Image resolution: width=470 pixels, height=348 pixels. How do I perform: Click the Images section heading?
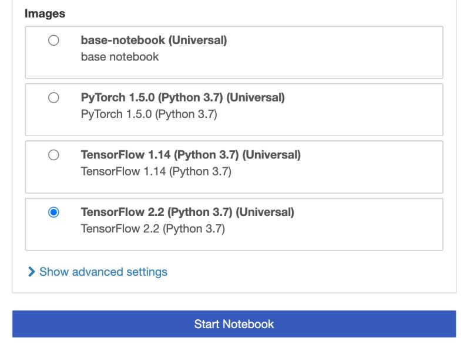[41, 13]
